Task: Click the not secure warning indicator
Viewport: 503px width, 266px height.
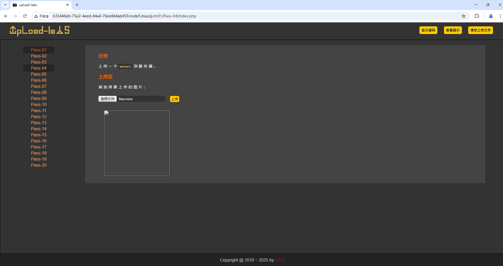Action: (x=42, y=16)
